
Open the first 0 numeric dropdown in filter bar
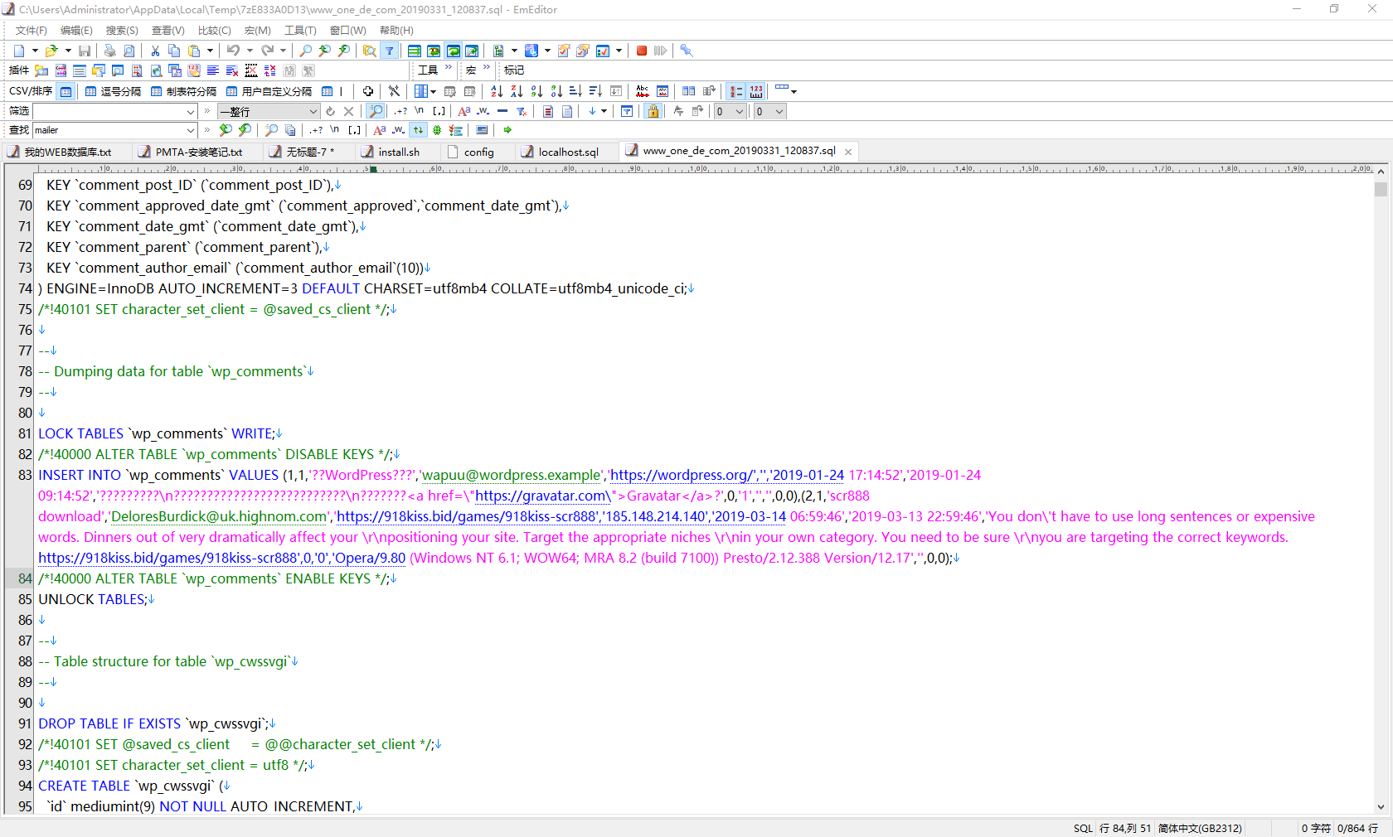(739, 111)
